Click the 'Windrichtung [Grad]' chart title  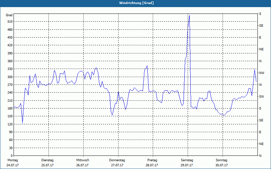137,3
